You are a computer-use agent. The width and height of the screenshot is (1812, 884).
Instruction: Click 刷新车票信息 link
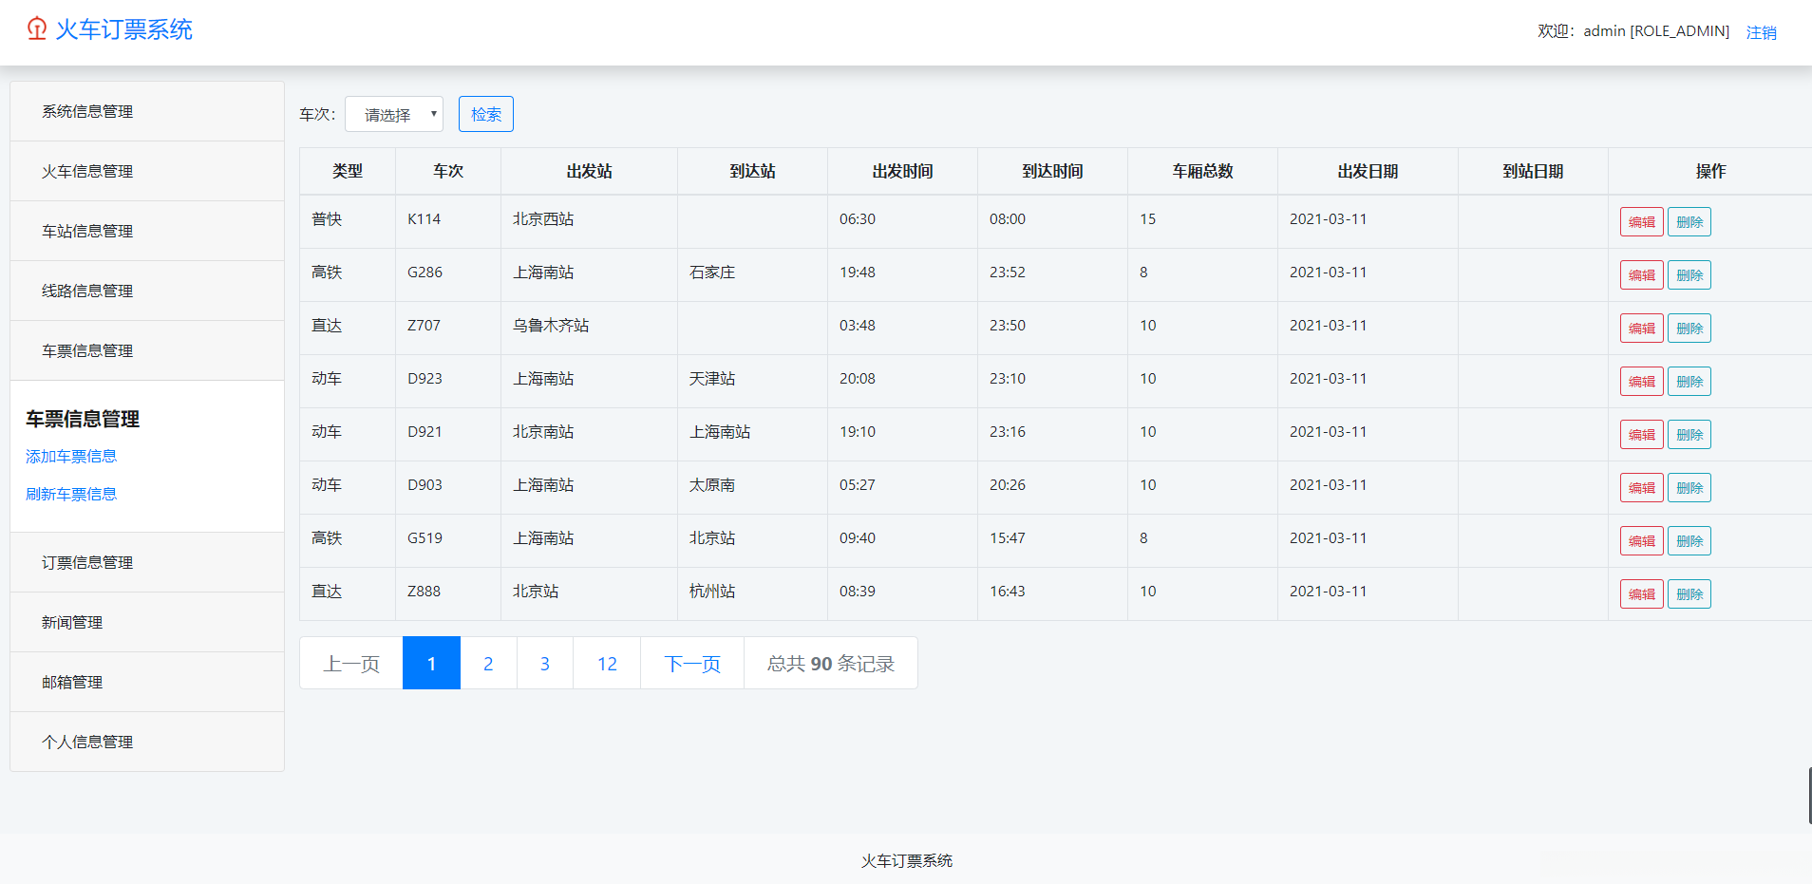71,495
